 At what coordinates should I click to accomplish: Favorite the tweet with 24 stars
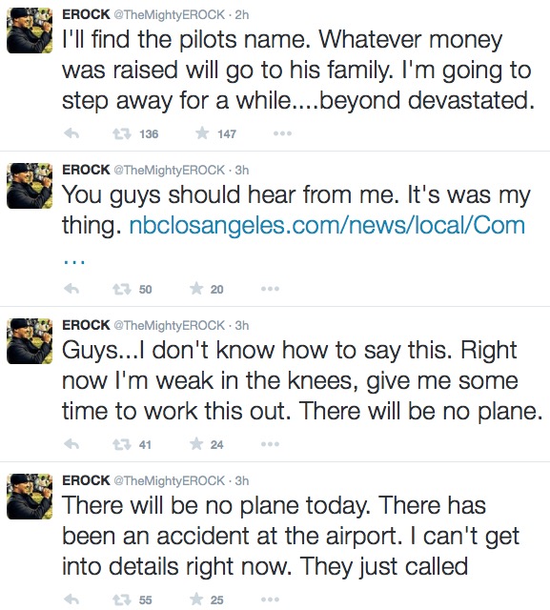pos(196,444)
